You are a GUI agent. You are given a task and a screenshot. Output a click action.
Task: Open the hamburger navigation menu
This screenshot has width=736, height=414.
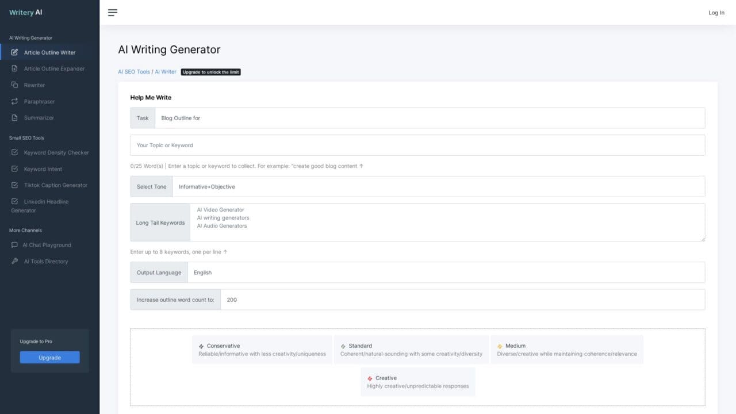(x=113, y=12)
